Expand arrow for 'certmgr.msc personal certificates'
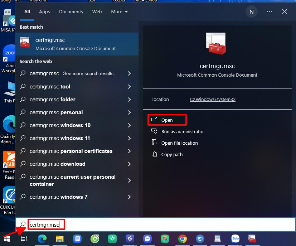 [129, 151]
